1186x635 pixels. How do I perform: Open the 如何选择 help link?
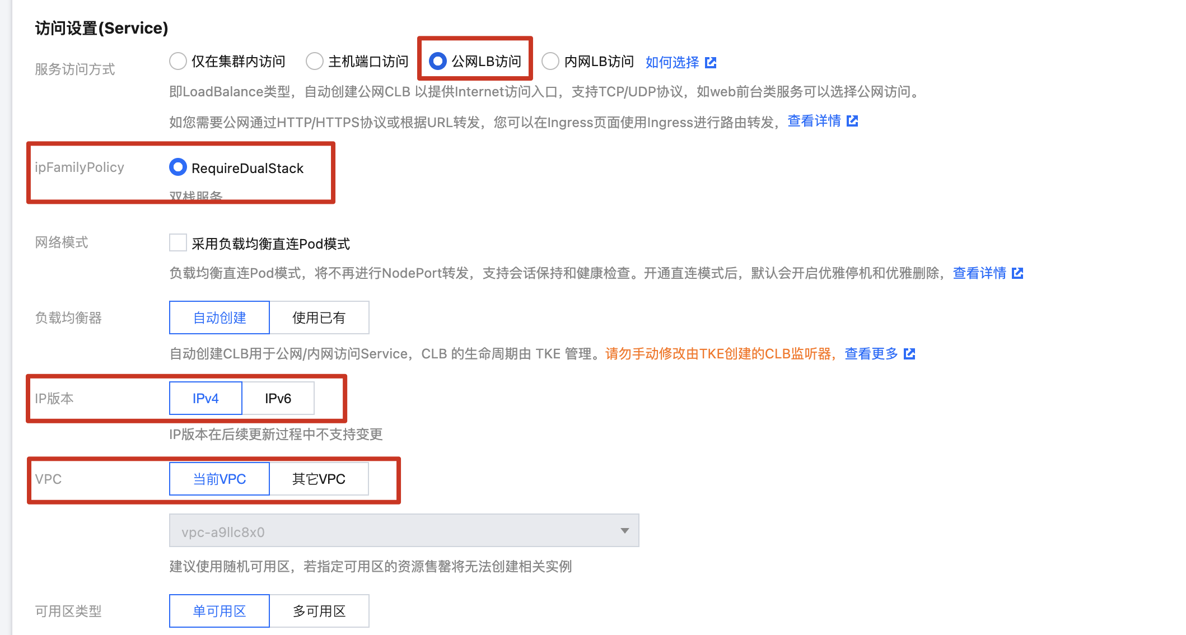pos(672,62)
